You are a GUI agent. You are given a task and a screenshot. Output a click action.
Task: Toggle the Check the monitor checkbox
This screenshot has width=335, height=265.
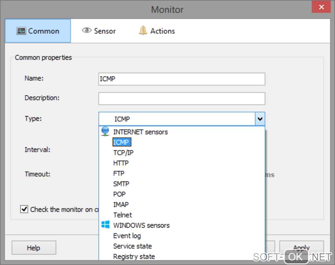coord(24,209)
